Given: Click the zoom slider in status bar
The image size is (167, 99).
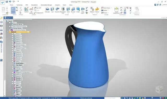Looking at the screenshot, I should click(x=152, y=98).
